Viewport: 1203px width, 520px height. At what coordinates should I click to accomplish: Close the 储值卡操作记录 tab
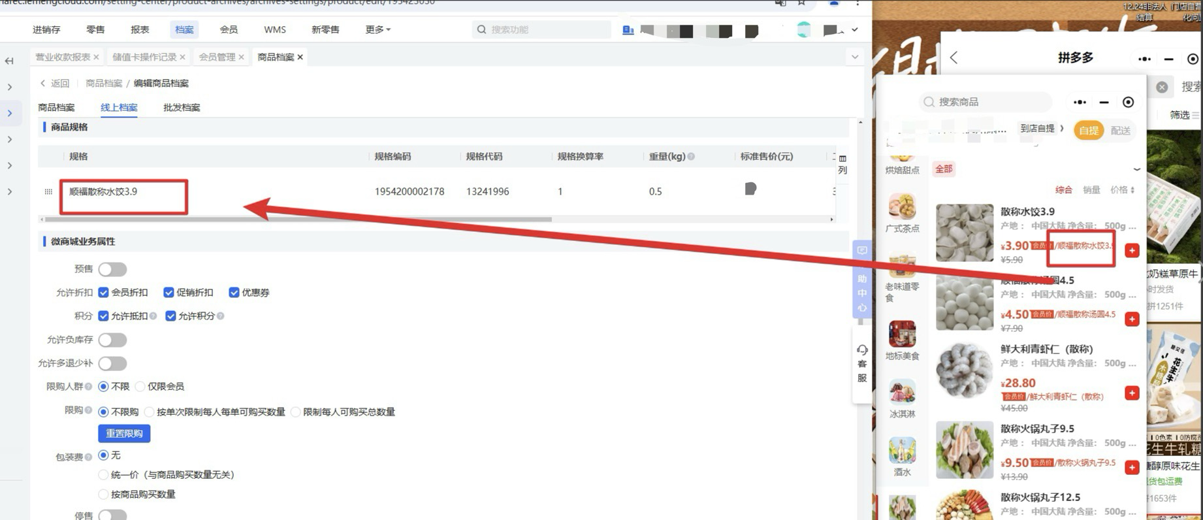182,57
